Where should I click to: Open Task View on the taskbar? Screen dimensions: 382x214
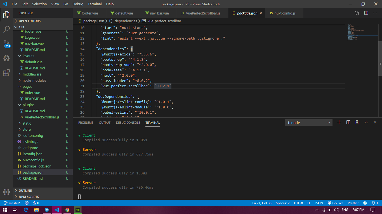click(x=15, y=210)
